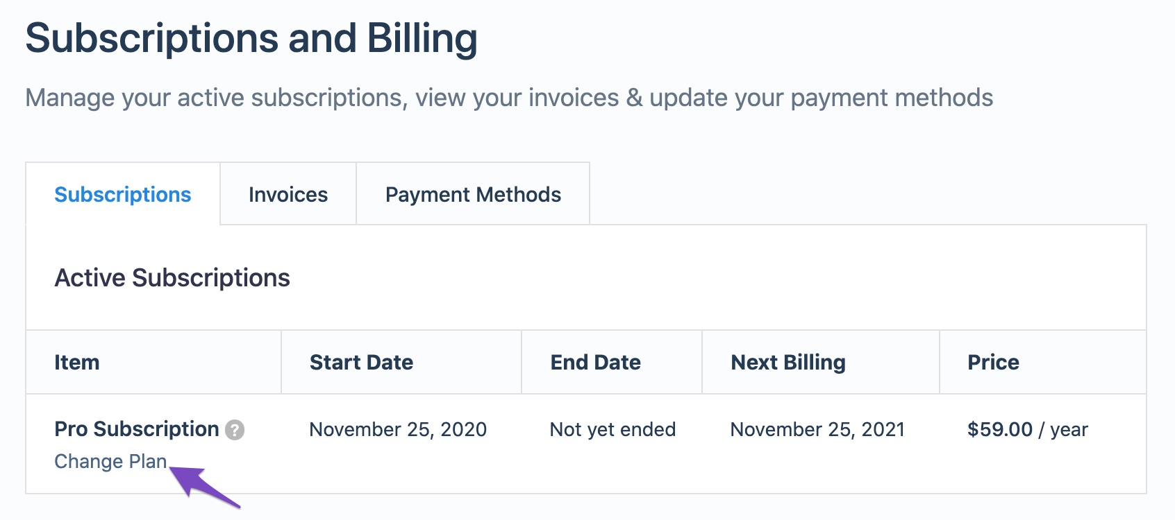Click the Price column header
The width and height of the screenshot is (1175, 520).
[993, 363]
